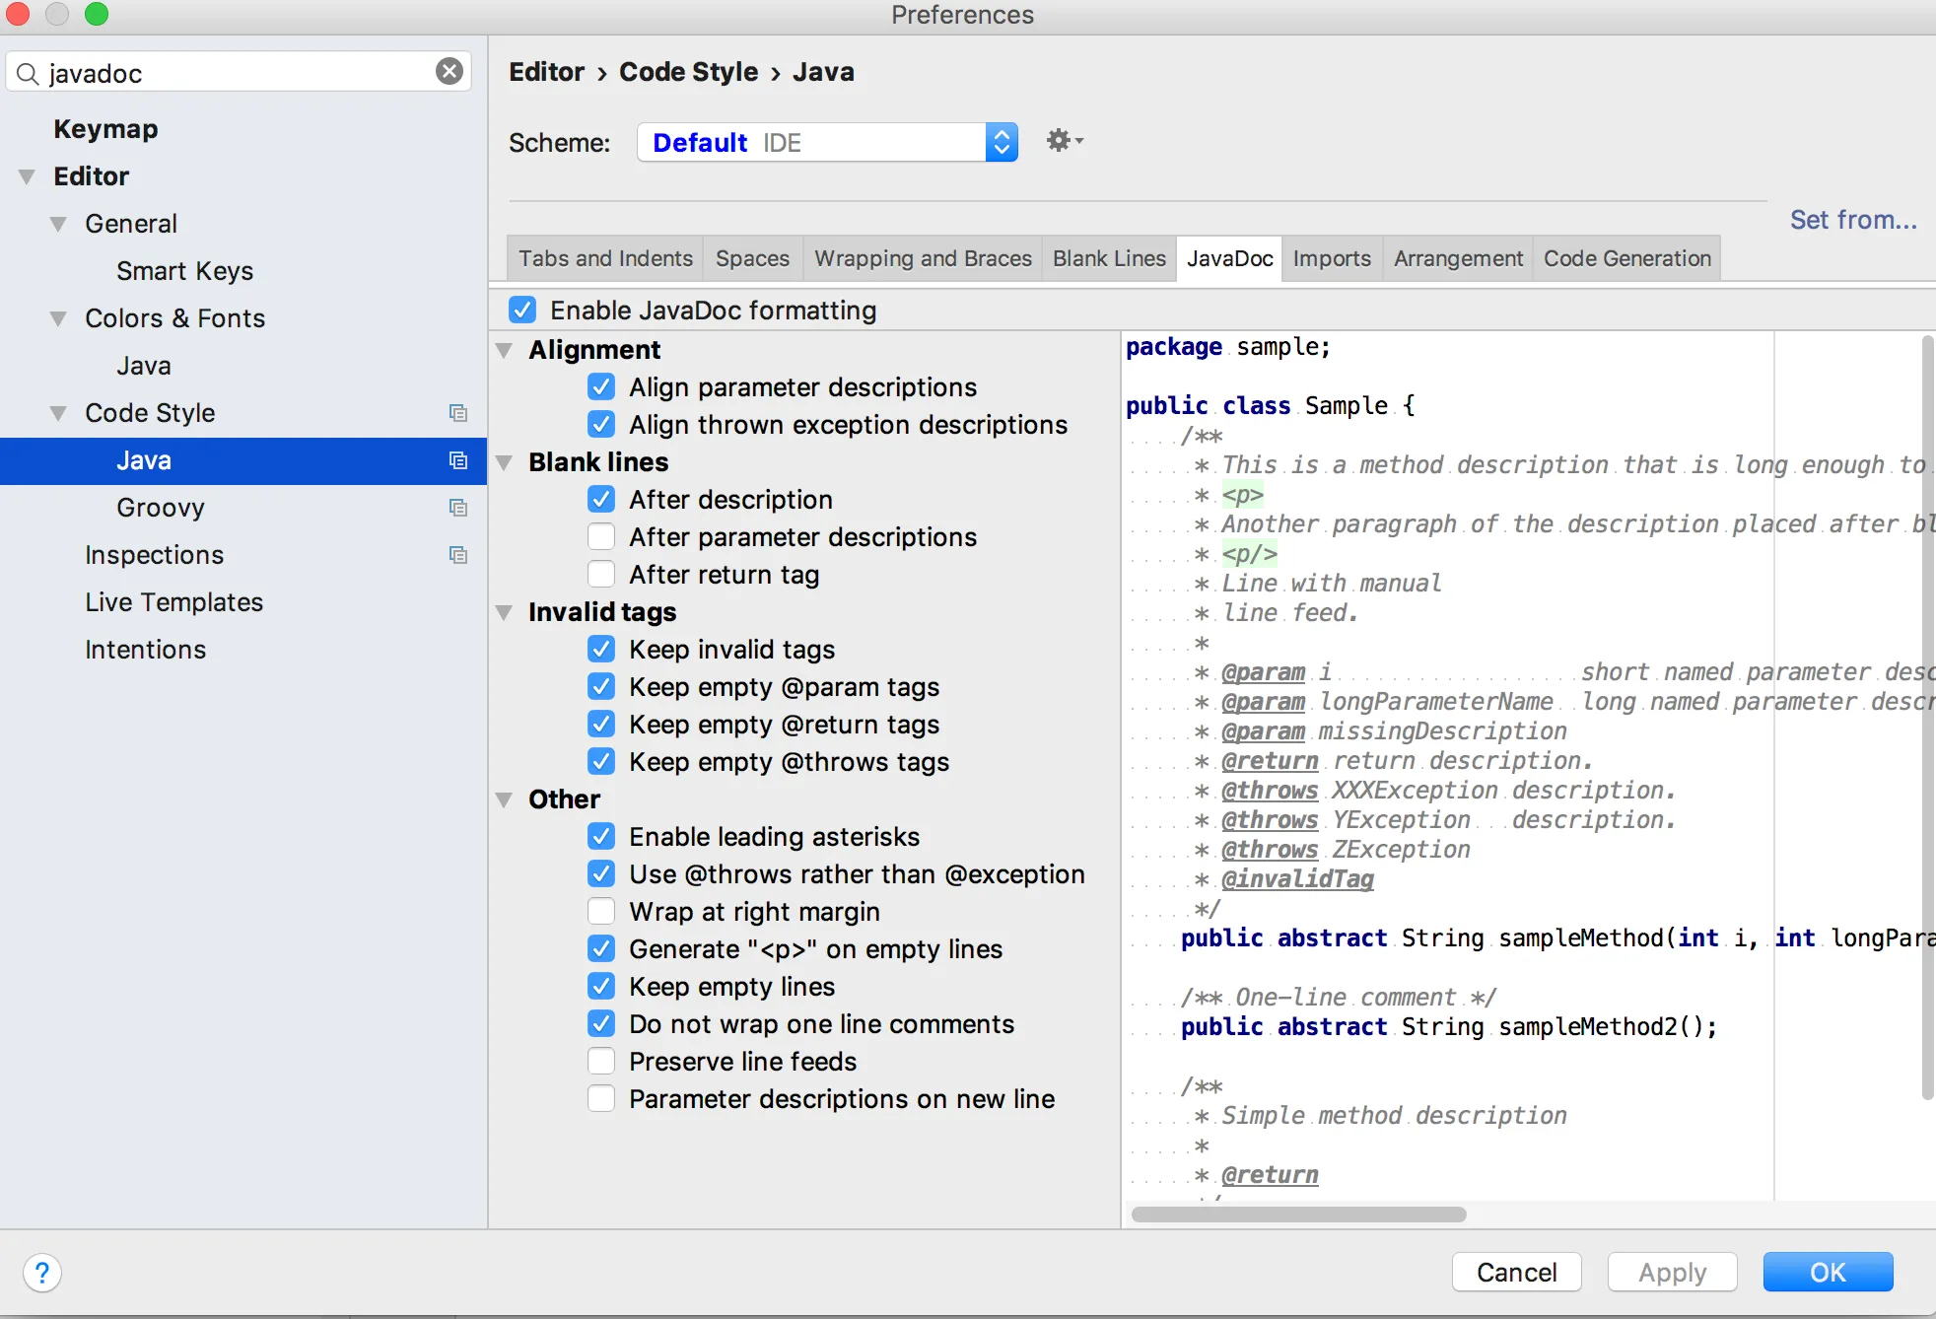Click the copy icon beside Code Style

click(x=458, y=413)
